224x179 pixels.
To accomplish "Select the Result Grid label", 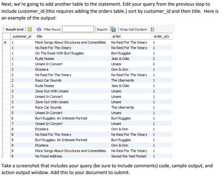I will 15,29.
